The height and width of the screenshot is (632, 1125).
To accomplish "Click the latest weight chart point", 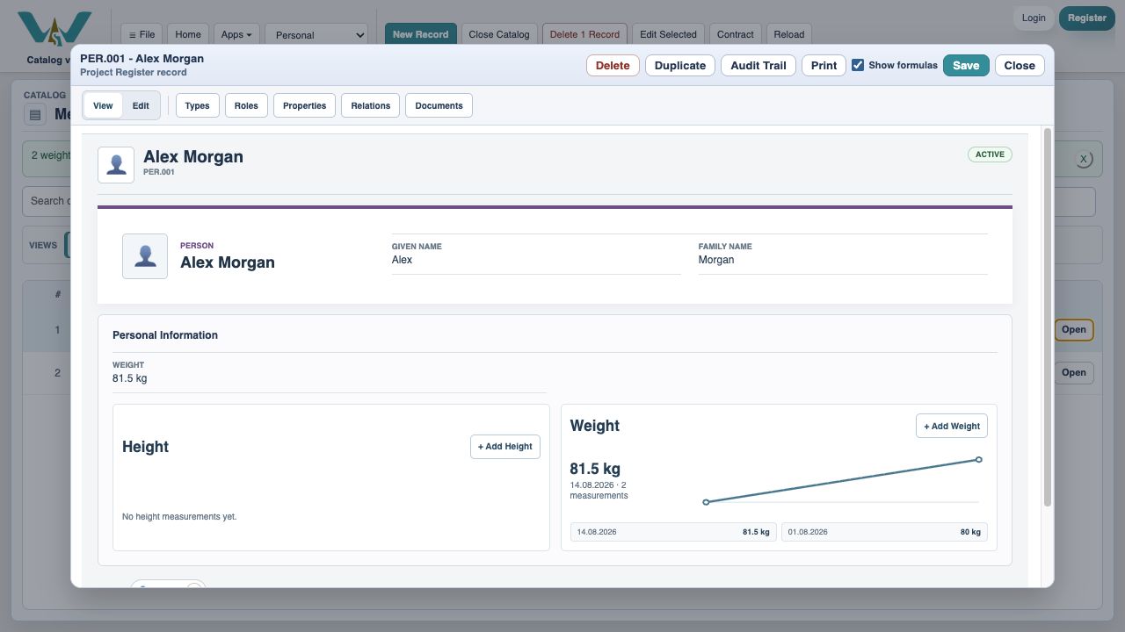I will pos(978,460).
